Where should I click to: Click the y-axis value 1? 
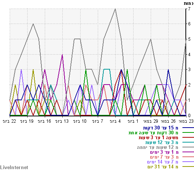coord(189,100)
